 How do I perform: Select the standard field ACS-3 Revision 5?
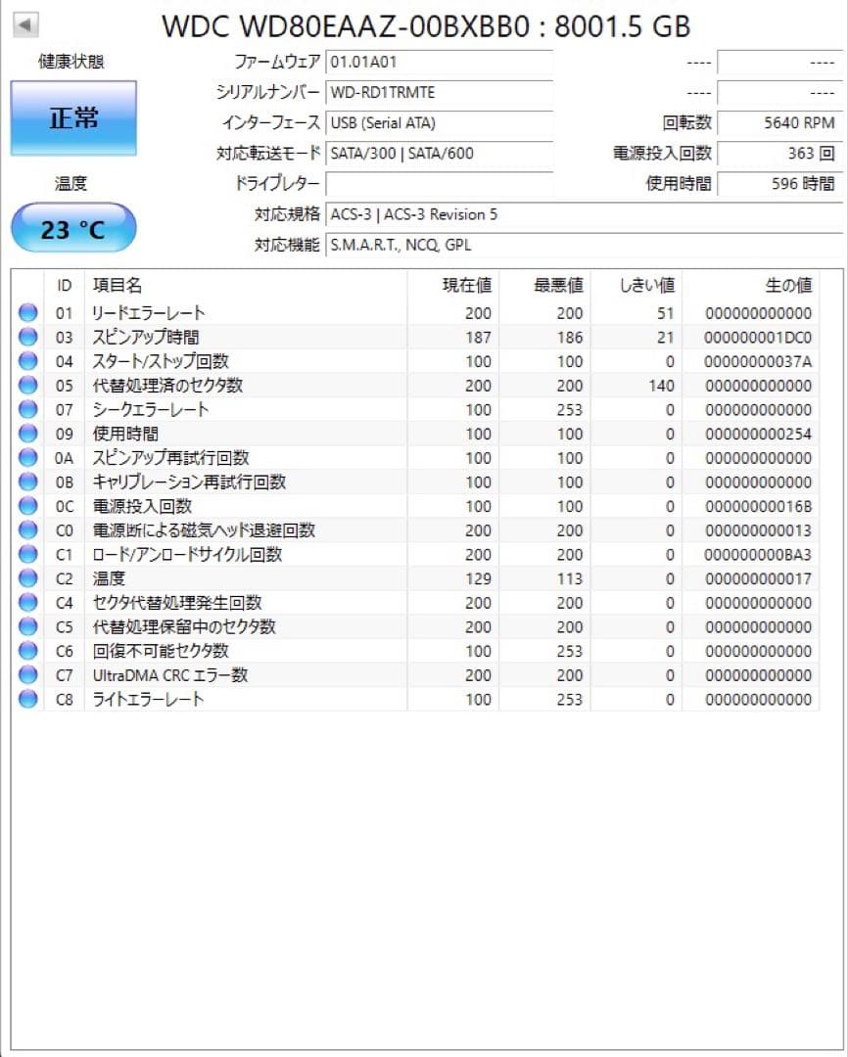pos(585,214)
